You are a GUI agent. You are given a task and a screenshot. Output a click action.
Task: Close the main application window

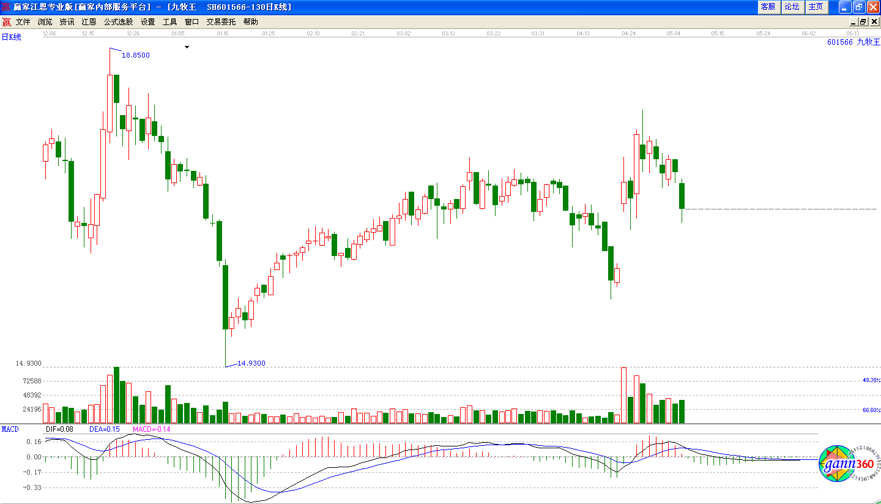point(873,7)
